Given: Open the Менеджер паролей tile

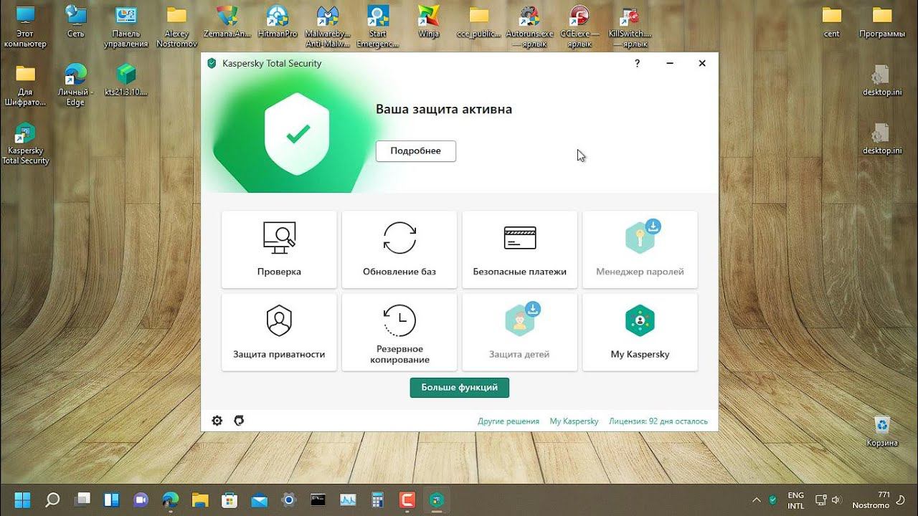Looking at the screenshot, I should [640, 249].
